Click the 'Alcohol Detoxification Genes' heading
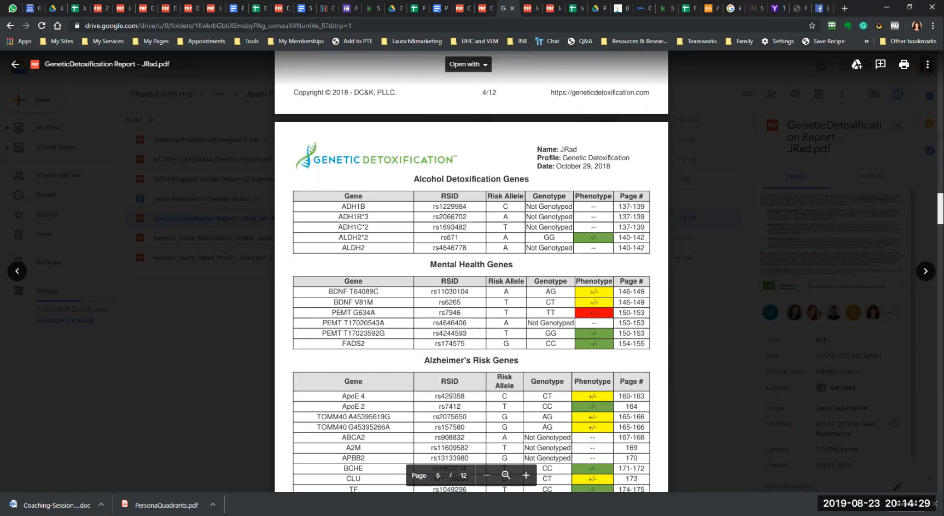Image resolution: width=944 pixels, height=516 pixels. coord(471,179)
